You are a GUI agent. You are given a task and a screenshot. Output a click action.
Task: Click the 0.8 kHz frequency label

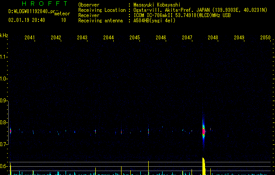click(x=3, y=122)
